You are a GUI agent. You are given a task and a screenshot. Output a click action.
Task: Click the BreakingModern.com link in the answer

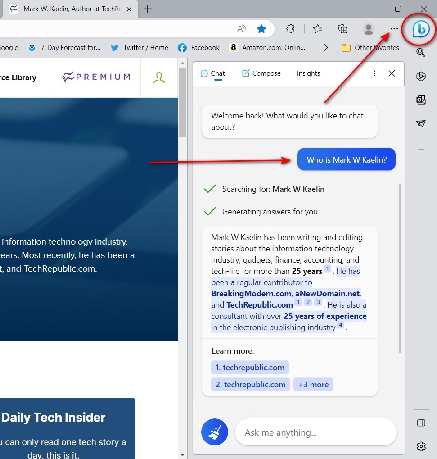tap(251, 294)
